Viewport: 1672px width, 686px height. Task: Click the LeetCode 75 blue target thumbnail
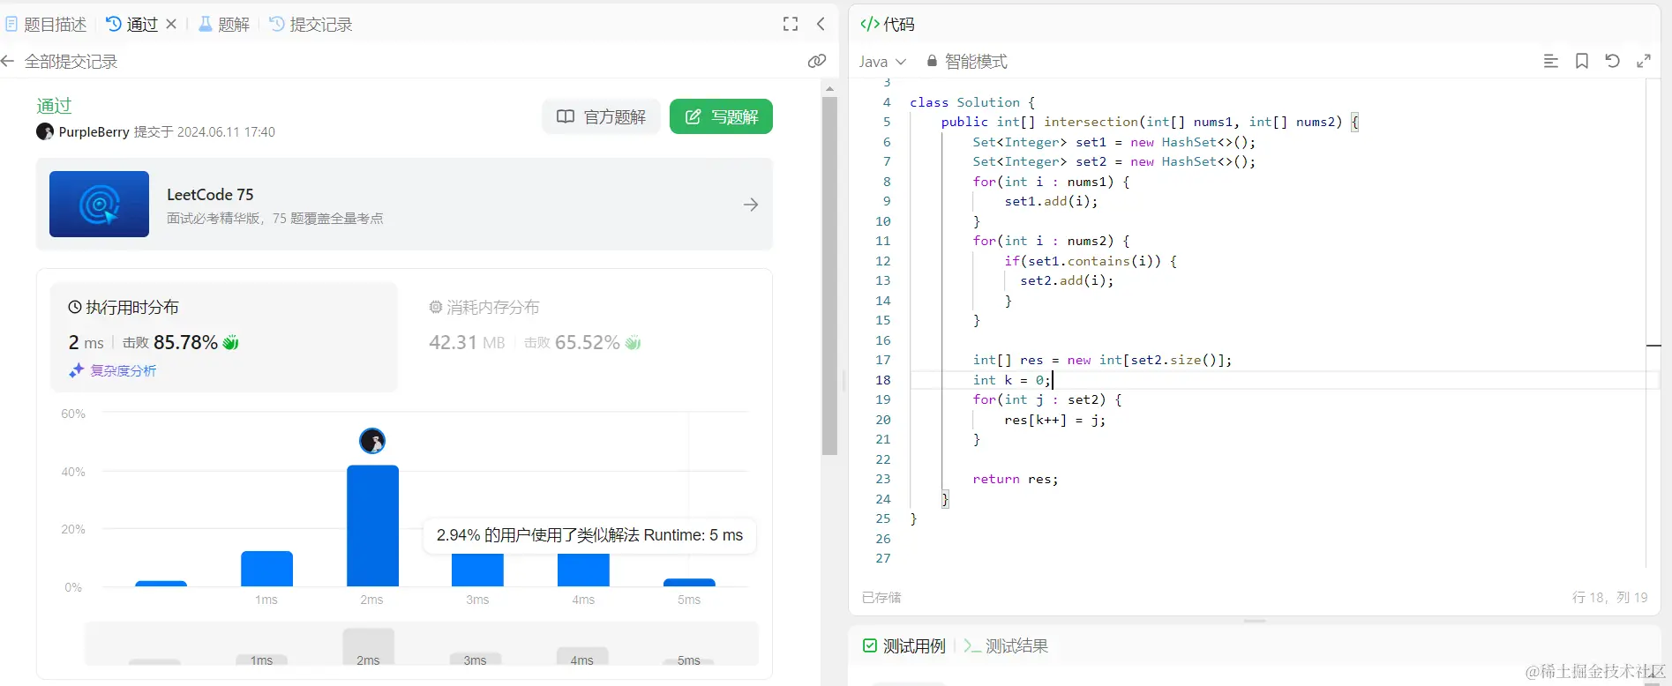(99, 204)
